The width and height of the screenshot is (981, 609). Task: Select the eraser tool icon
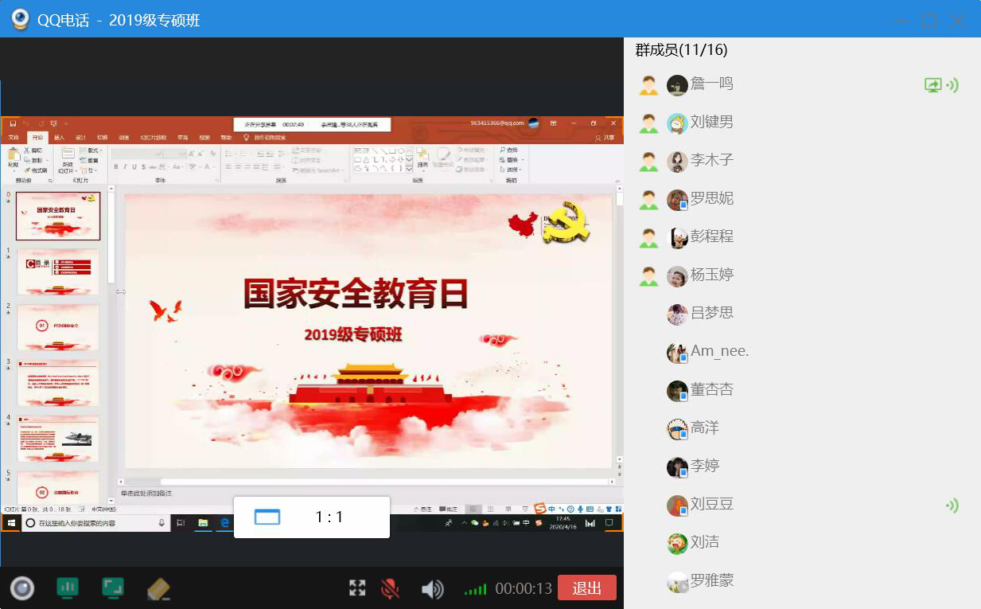159,588
